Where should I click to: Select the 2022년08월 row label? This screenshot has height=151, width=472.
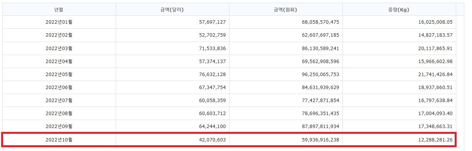point(59,113)
